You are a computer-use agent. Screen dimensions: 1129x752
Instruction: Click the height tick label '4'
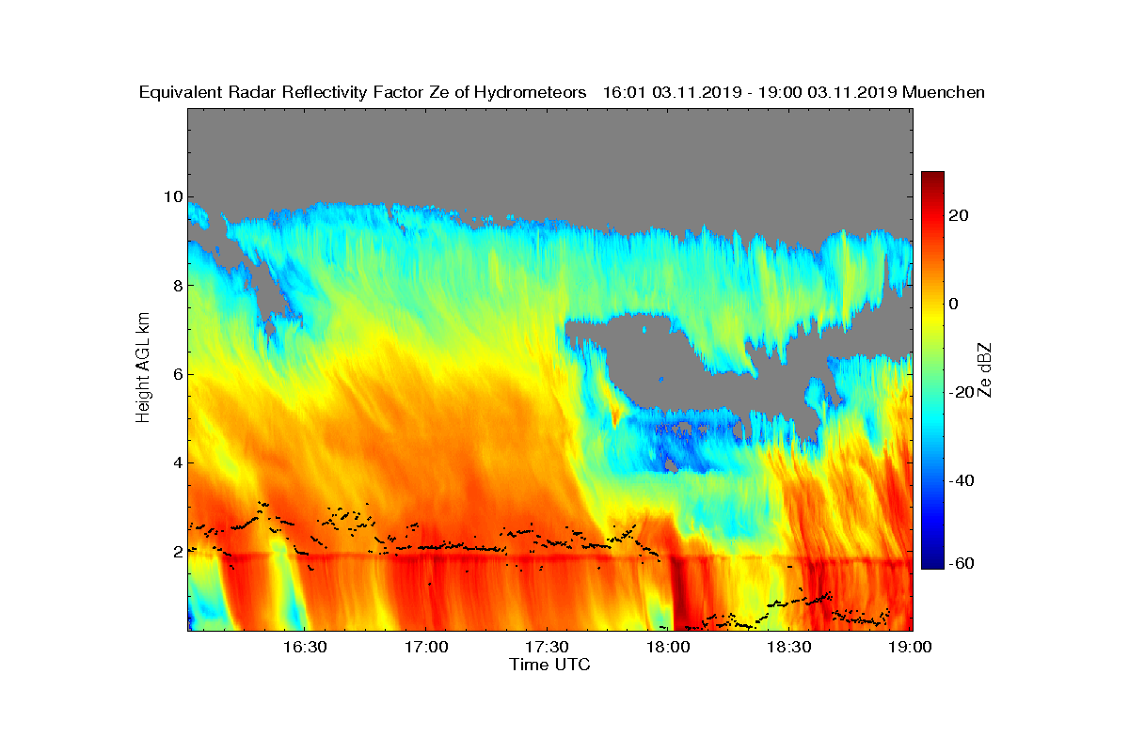176,462
